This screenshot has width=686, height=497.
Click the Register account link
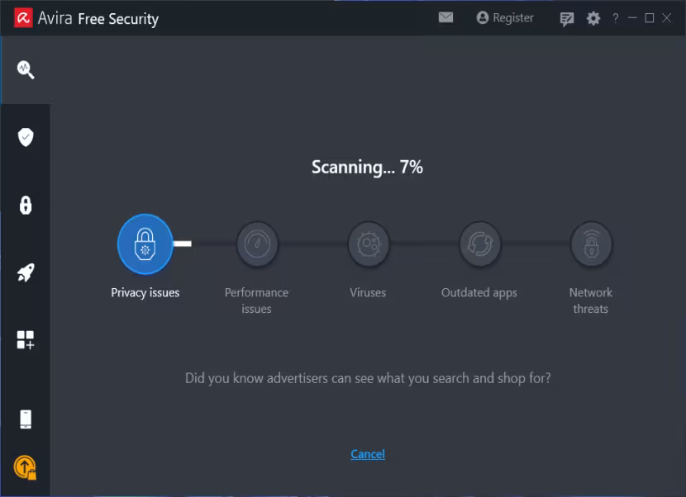(505, 17)
